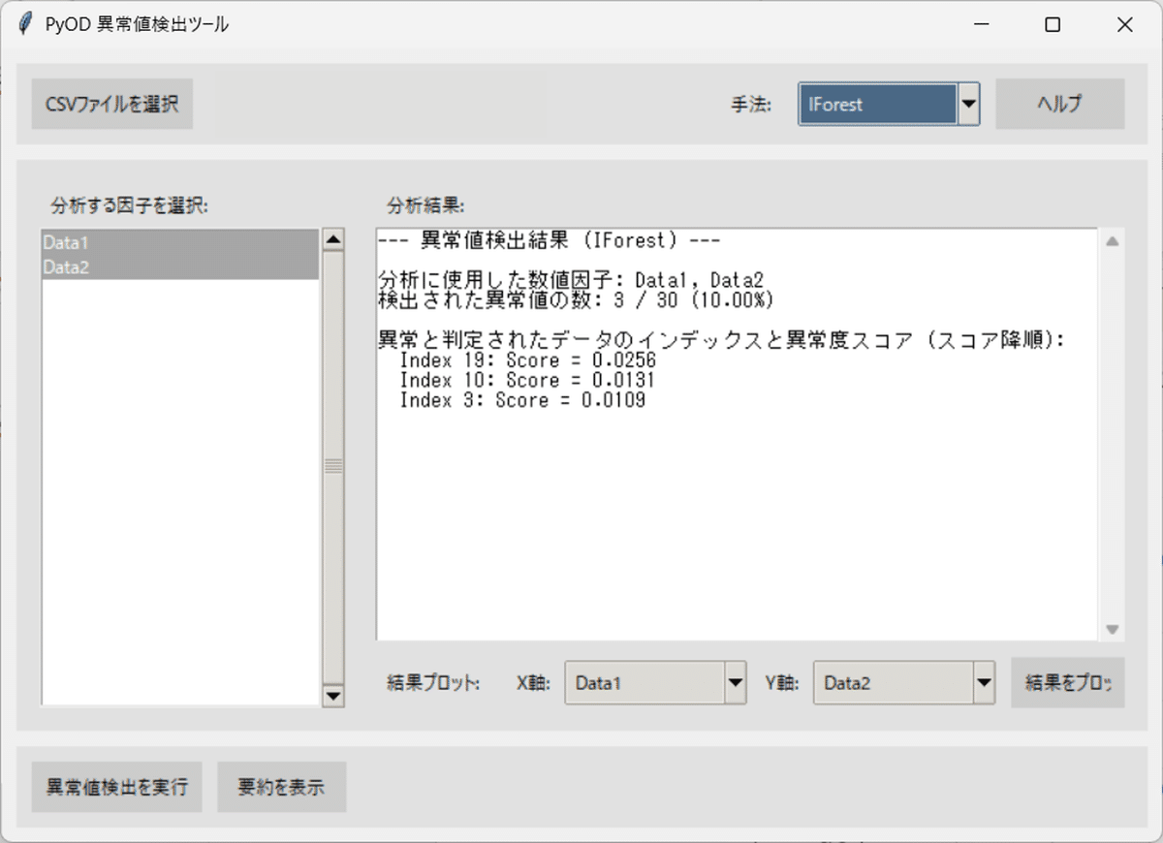
Task: Click the CSVファイルを選択 button
Action: (x=110, y=104)
